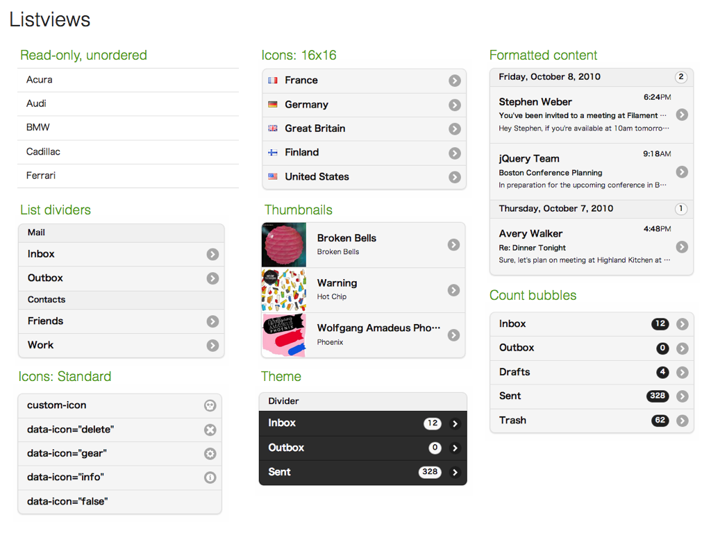Screen dimensions: 711x533
Task: Open the Stephen Weber meeting invitation message
Action: [x=582, y=115]
